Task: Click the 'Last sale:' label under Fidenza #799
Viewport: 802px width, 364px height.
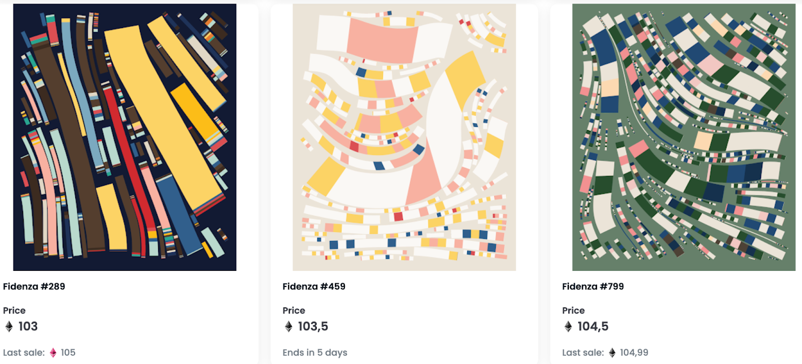Action: [583, 352]
